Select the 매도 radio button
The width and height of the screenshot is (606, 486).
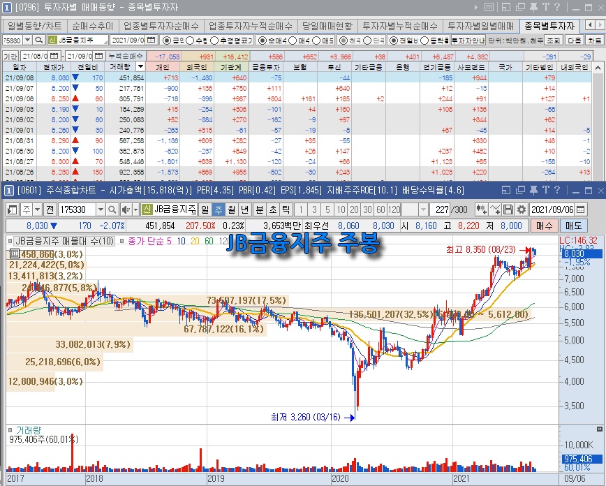[x=316, y=40]
